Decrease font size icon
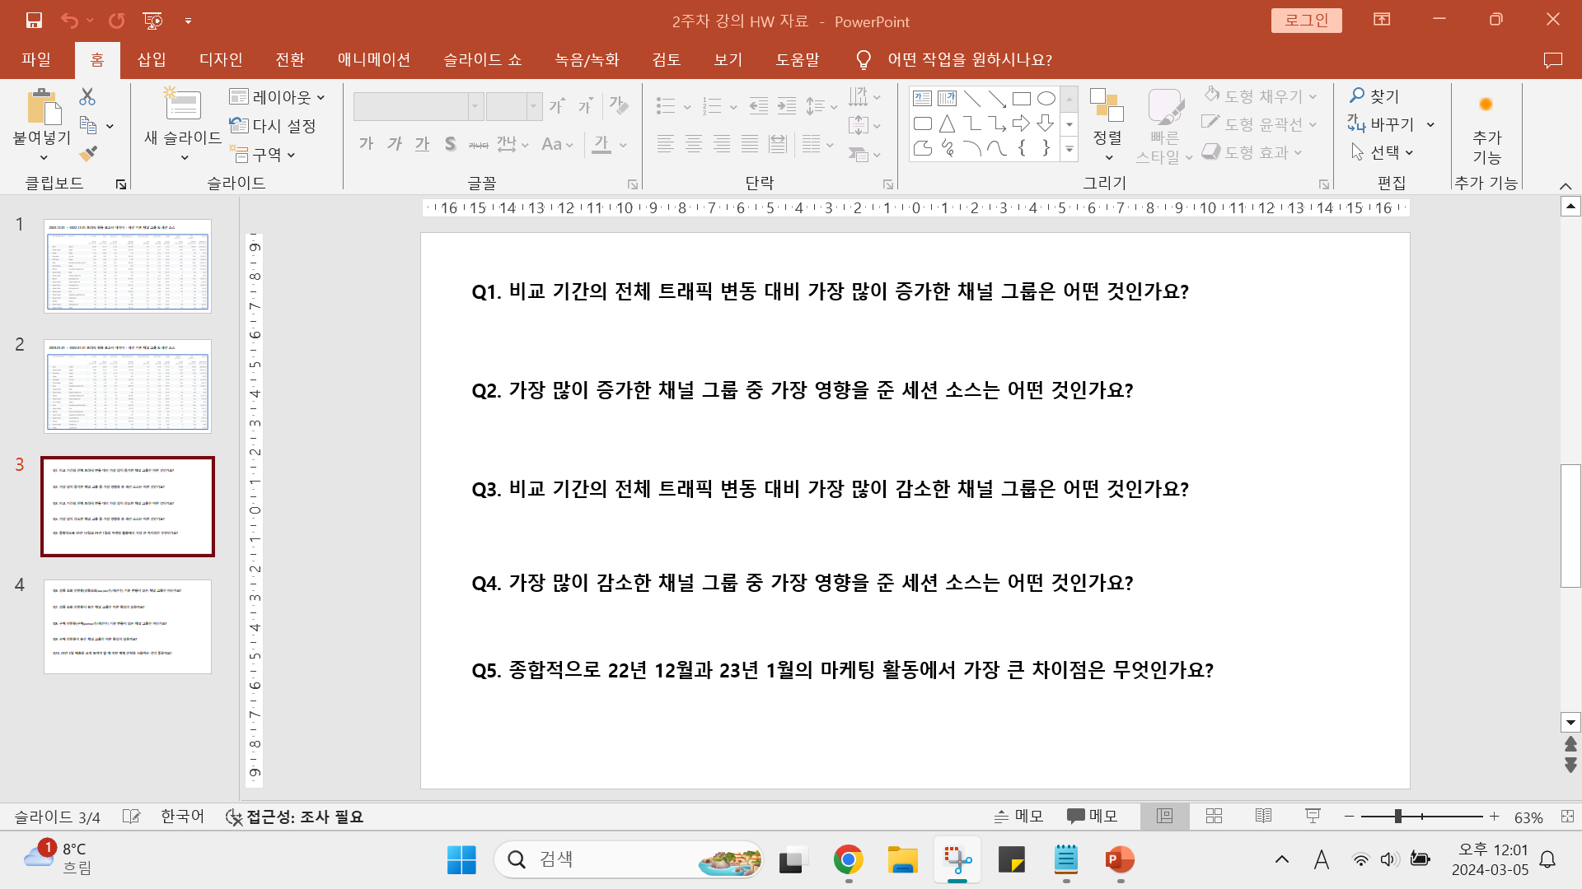The image size is (1582, 889). [585, 105]
